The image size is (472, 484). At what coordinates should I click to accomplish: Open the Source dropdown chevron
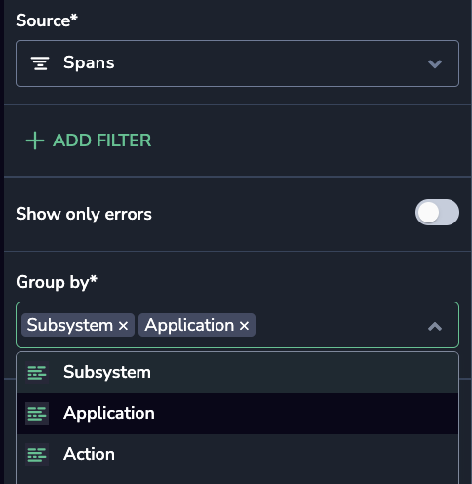435,63
